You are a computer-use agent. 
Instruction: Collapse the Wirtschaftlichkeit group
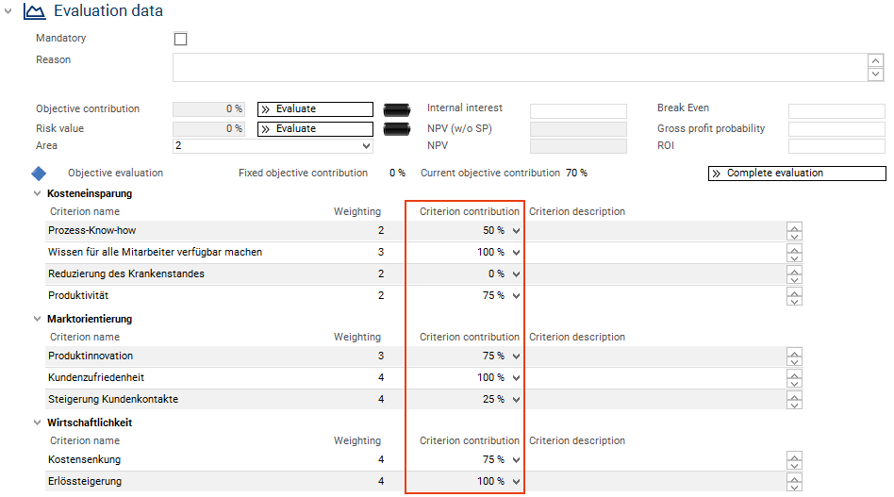37,422
